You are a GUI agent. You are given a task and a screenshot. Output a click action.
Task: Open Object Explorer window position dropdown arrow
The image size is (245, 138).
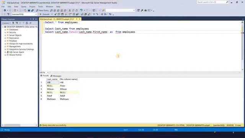[x=31, y=19]
